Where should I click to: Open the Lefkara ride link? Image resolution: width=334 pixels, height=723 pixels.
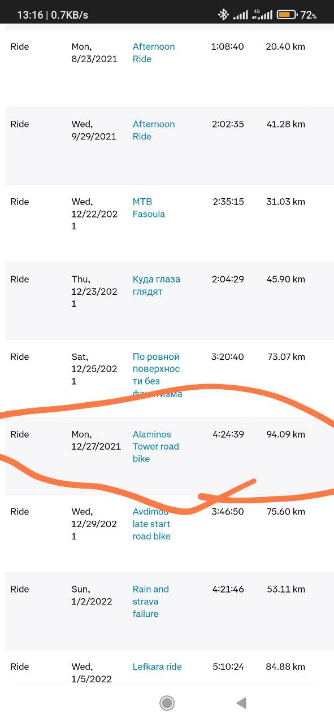157,667
